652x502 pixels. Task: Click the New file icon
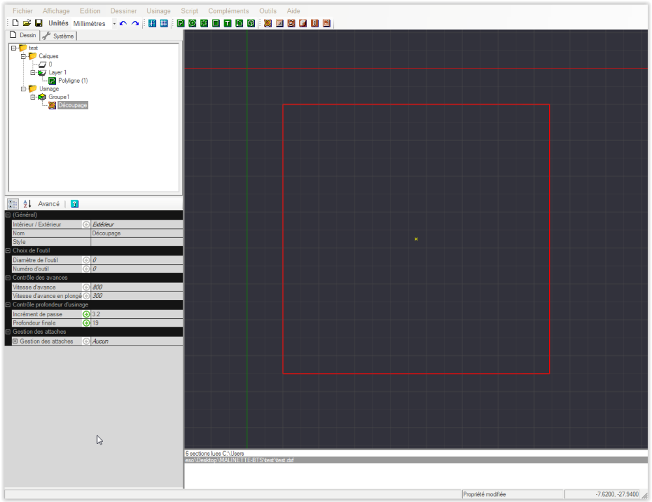click(16, 23)
